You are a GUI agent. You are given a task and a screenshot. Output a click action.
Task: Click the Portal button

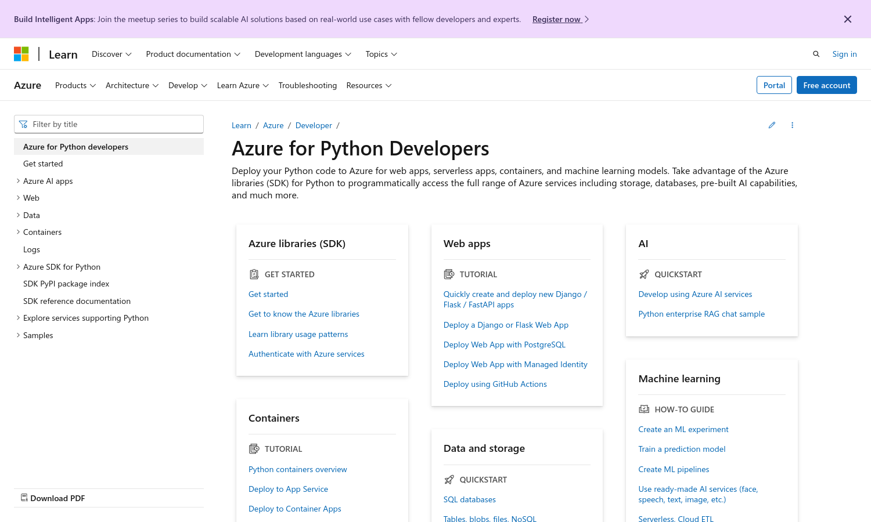click(x=774, y=85)
